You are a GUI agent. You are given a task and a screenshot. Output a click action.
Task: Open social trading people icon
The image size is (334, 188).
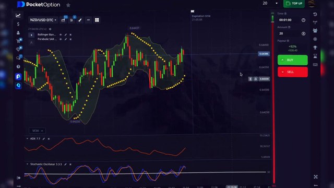pos(315,30)
